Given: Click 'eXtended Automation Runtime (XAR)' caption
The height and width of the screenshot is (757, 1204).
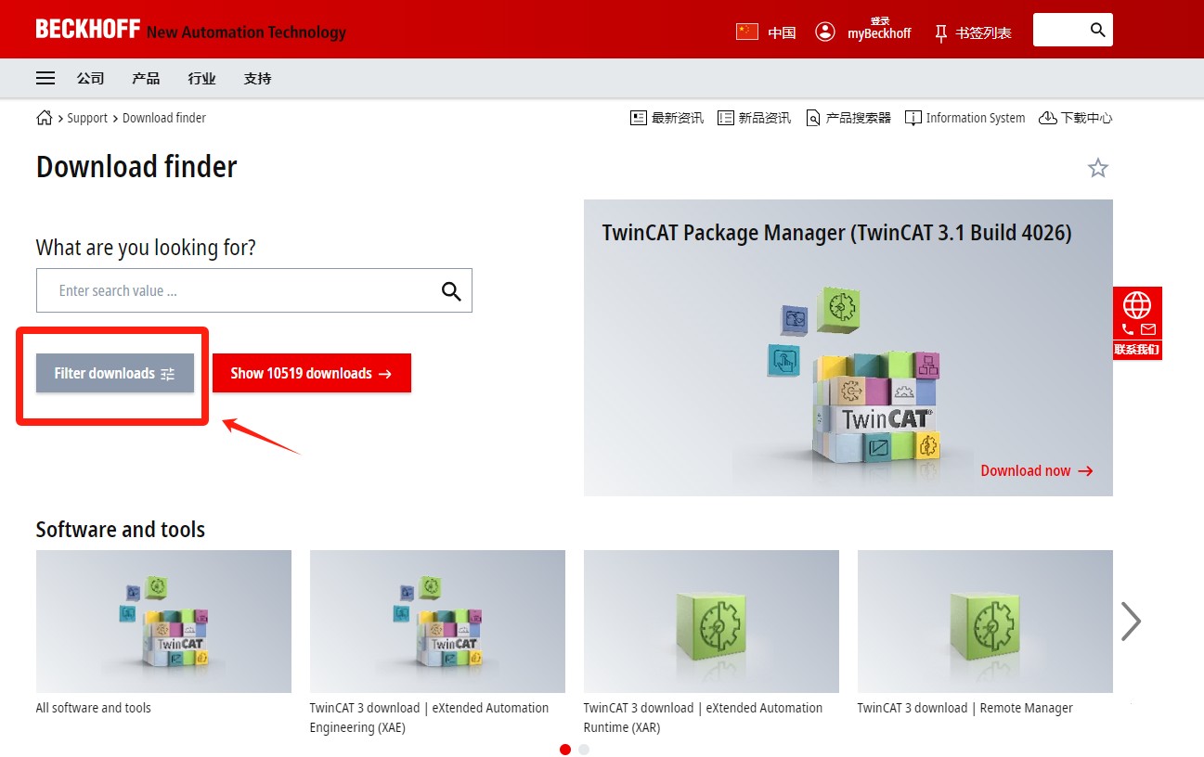Looking at the screenshot, I should (x=703, y=718).
